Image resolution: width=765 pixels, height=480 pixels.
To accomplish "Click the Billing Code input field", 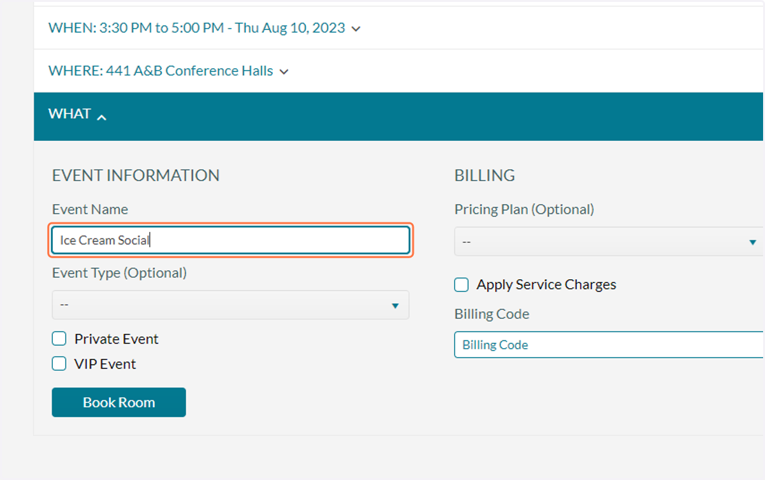I will (609, 345).
